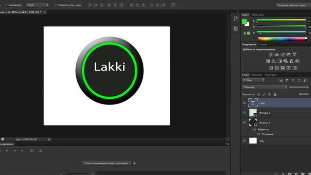311x175 pixels.
Task: Hide the Фигура 1 layer
Action: click(x=244, y=112)
